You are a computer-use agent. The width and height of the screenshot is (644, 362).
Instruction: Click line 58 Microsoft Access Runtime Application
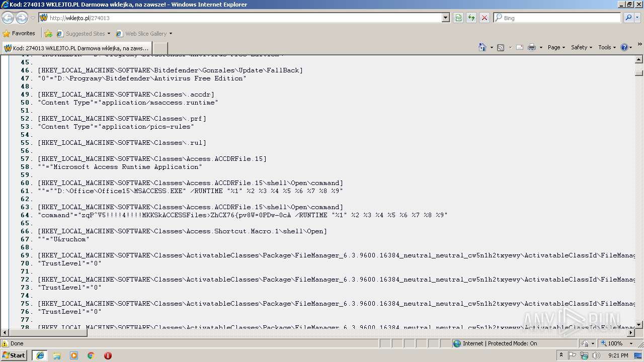120,167
